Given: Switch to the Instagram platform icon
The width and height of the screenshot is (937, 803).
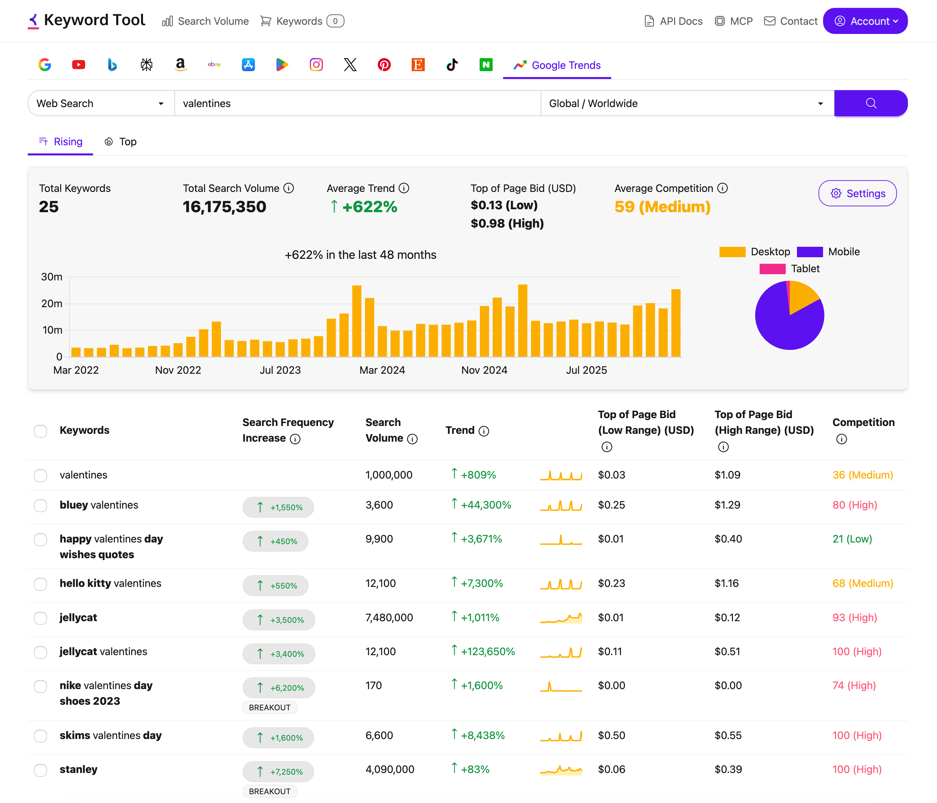Looking at the screenshot, I should 316,65.
